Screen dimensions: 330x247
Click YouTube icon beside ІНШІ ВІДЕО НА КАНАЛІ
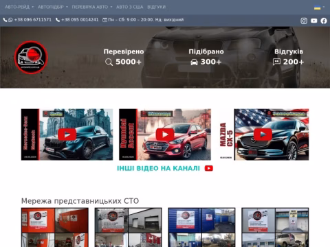[x=209, y=168]
